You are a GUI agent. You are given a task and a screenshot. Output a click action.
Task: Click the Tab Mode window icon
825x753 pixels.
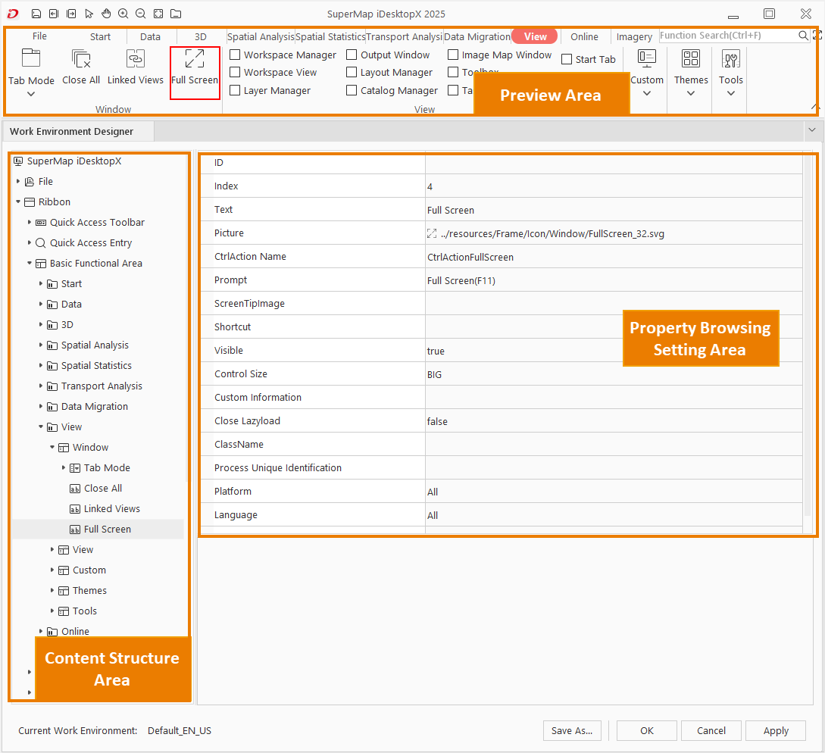pos(31,58)
